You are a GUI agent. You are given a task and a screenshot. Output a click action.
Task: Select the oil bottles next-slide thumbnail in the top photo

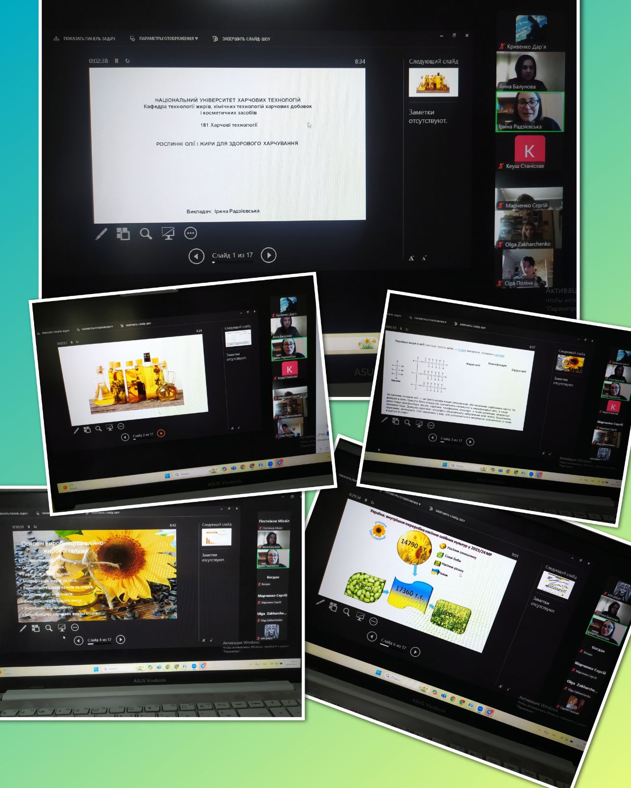(x=433, y=82)
